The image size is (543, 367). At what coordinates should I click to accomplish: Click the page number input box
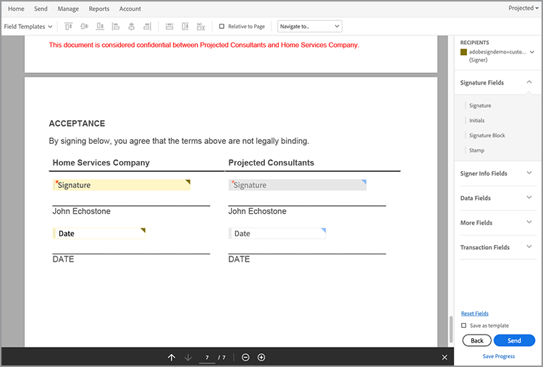point(207,358)
